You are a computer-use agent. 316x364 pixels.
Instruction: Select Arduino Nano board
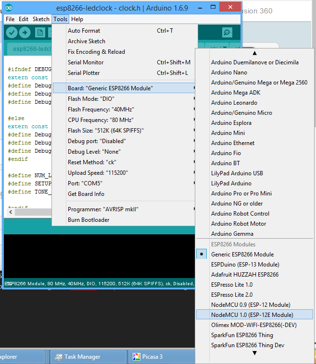(x=254, y=73)
